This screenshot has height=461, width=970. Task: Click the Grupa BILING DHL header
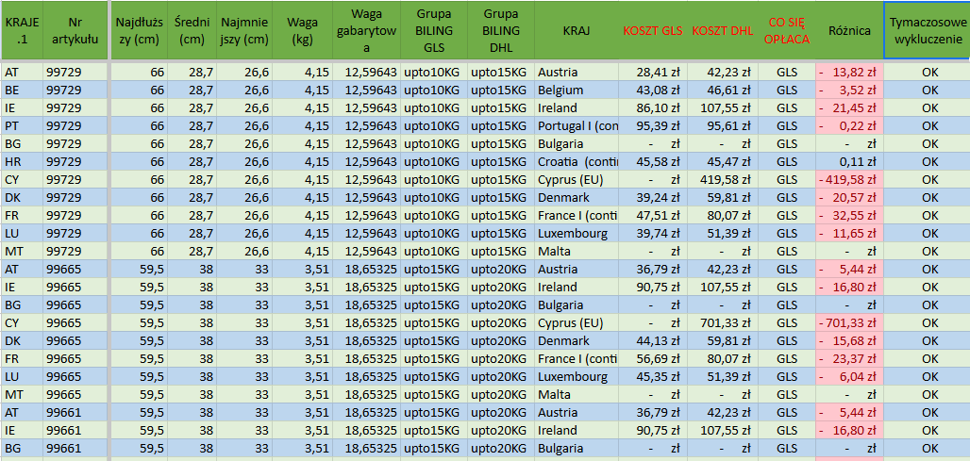(x=500, y=30)
